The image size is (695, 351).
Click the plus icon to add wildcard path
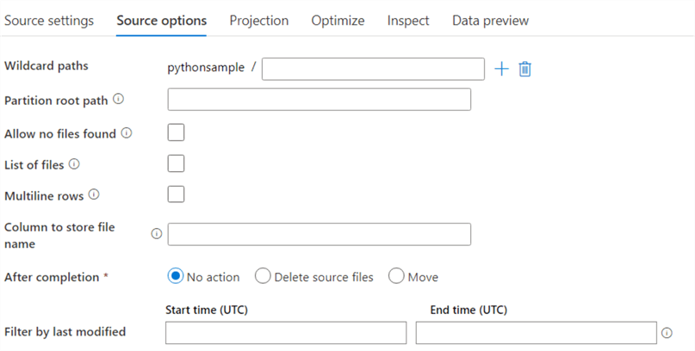502,69
